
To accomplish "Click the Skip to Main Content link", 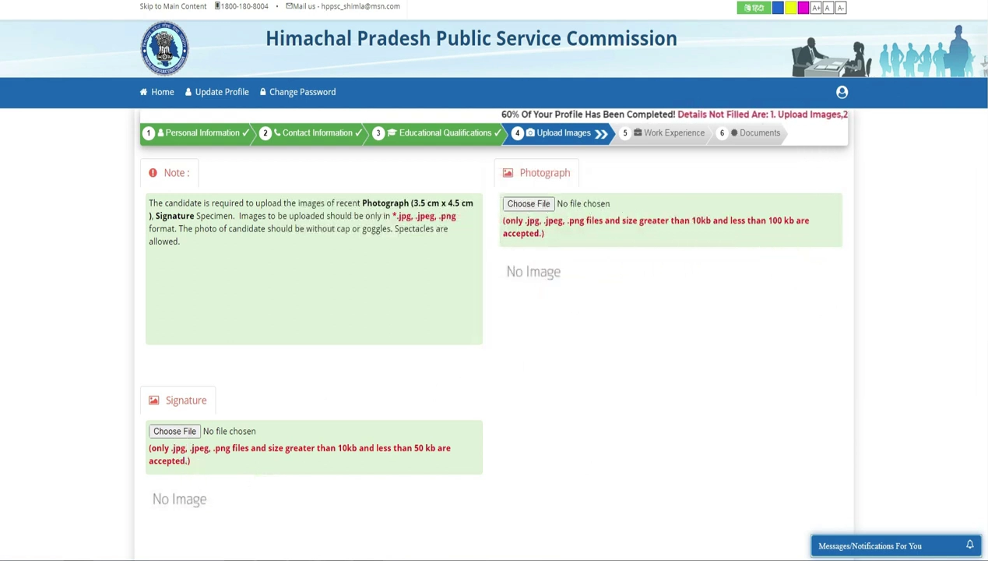I will pyautogui.click(x=173, y=6).
